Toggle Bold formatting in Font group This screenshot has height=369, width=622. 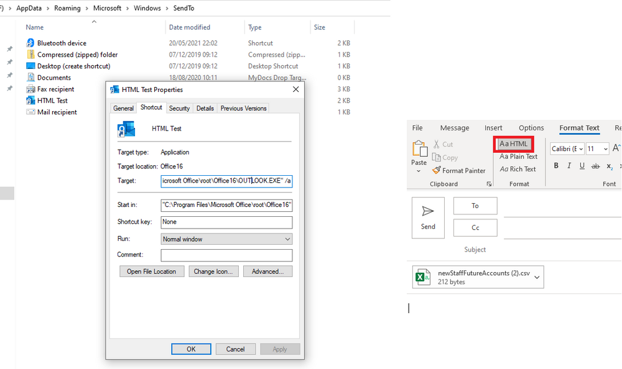tap(556, 166)
